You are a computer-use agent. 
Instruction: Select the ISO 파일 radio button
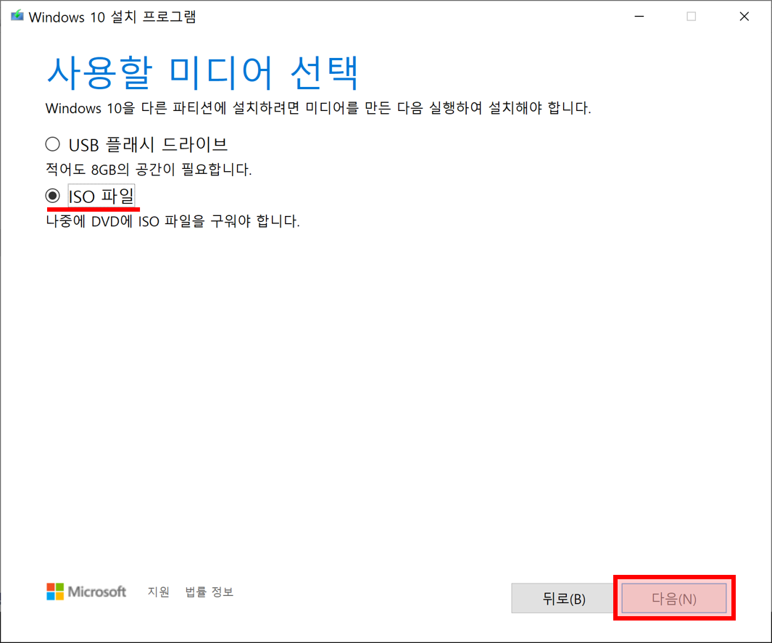[53, 196]
